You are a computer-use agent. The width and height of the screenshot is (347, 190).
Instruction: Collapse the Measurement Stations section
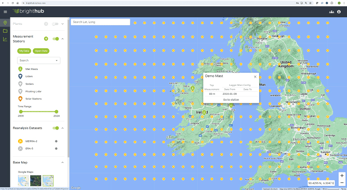pos(63,39)
